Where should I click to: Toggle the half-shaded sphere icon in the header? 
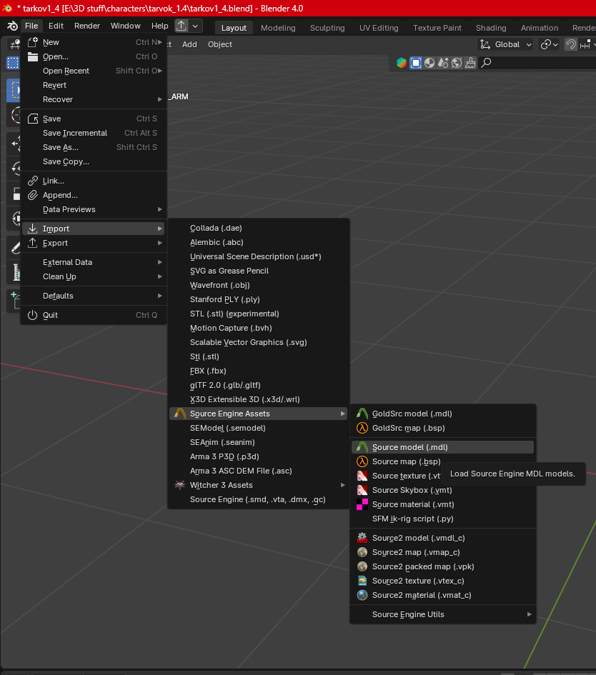pyautogui.click(x=429, y=63)
